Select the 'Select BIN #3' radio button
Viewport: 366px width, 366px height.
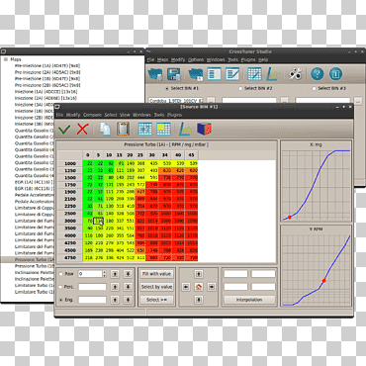314,88
